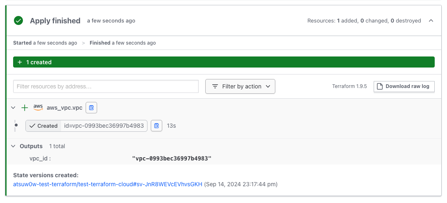Collapse the Outputs section
The width and height of the screenshot is (447, 203).
(13, 146)
